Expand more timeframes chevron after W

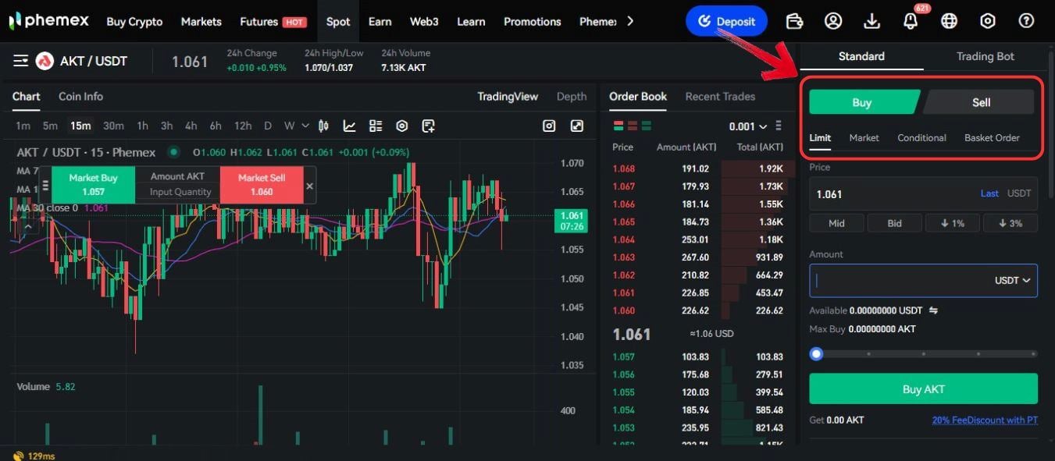pos(305,126)
